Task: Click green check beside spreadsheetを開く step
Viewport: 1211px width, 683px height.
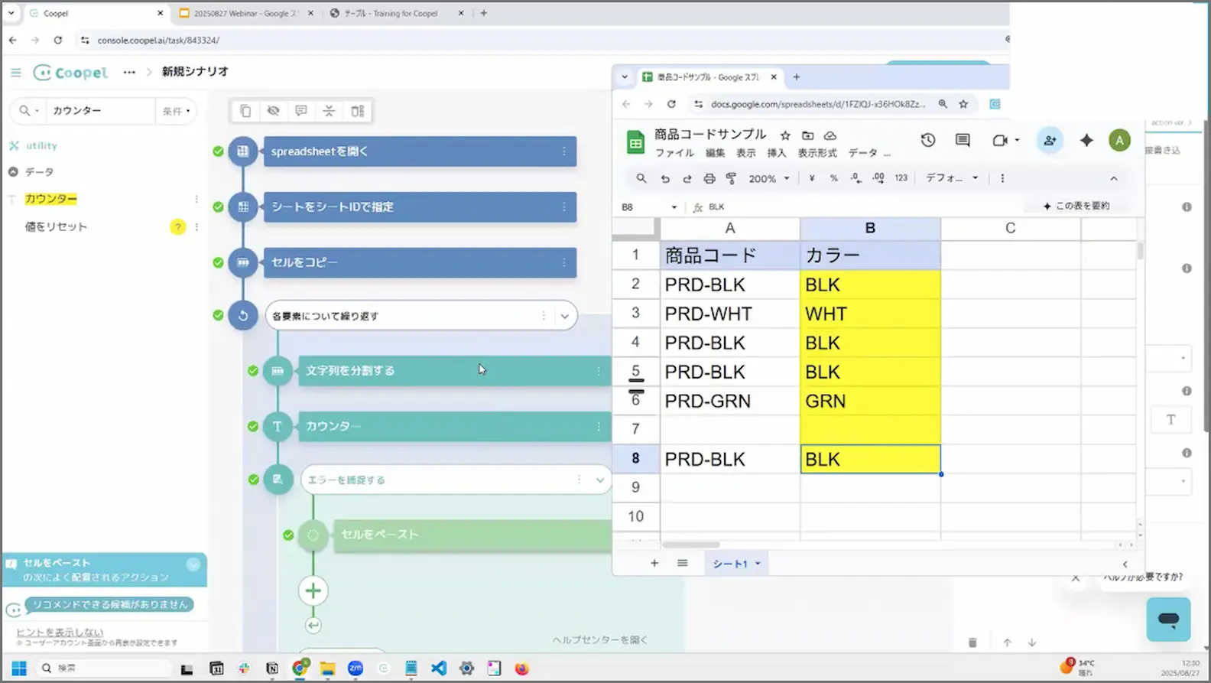Action: coord(219,151)
